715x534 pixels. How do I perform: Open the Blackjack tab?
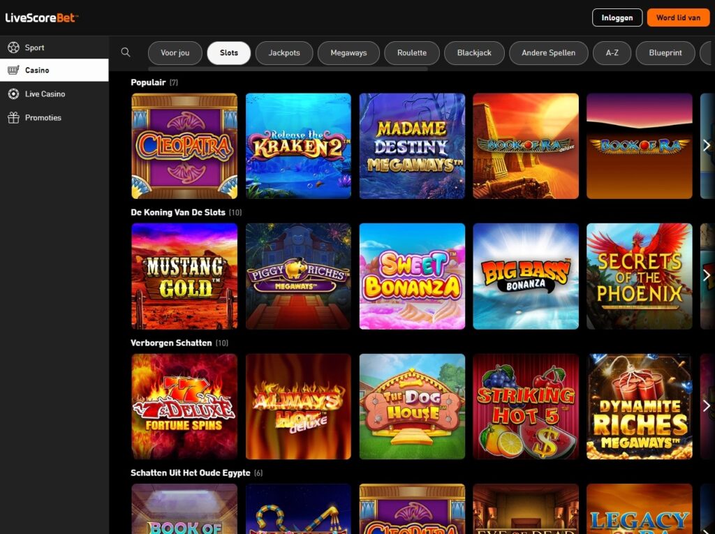click(x=474, y=53)
